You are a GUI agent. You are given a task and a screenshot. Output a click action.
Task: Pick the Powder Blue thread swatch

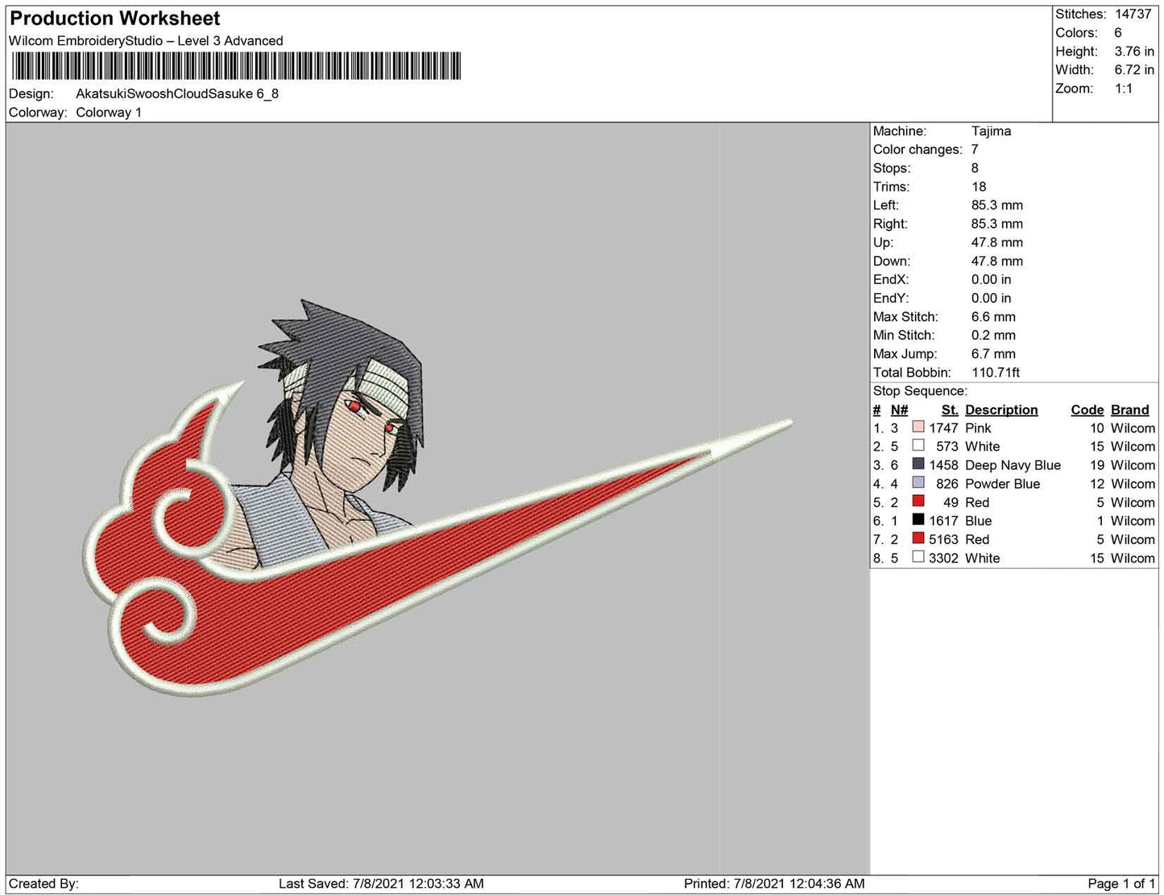tap(918, 483)
